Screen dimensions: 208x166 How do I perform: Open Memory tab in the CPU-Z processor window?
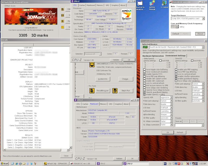click(100, 5)
